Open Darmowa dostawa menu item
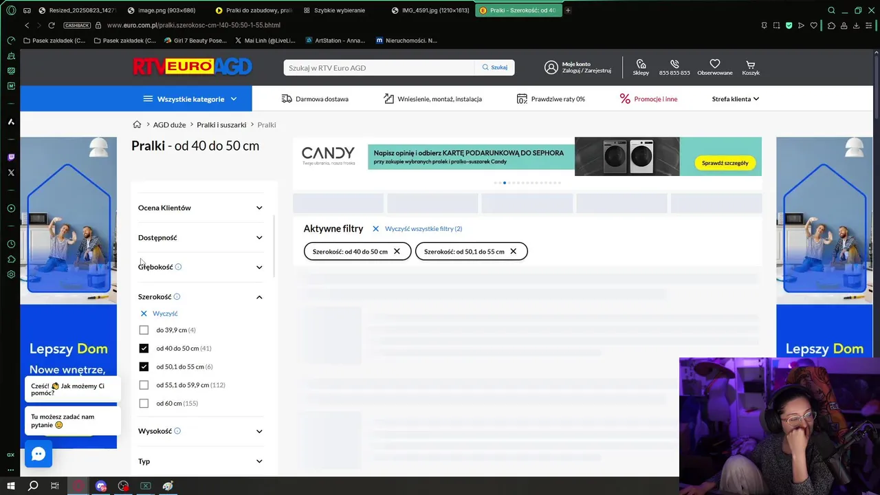The width and height of the screenshot is (880, 495). 315,99
